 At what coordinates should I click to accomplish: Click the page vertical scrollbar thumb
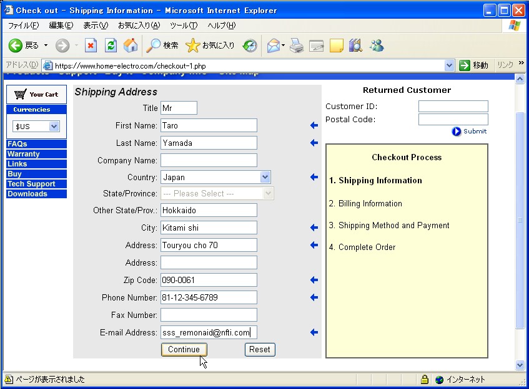[x=520, y=219]
